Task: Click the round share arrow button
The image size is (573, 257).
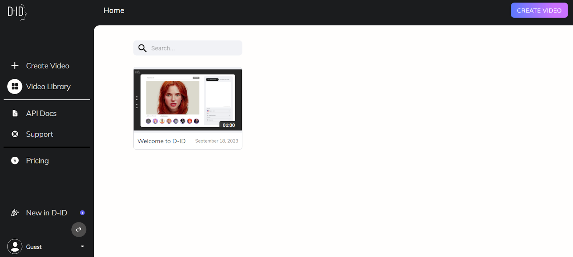Action: point(79,229)
